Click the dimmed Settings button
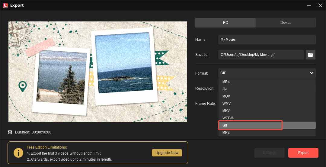 (x=270, y=153)
